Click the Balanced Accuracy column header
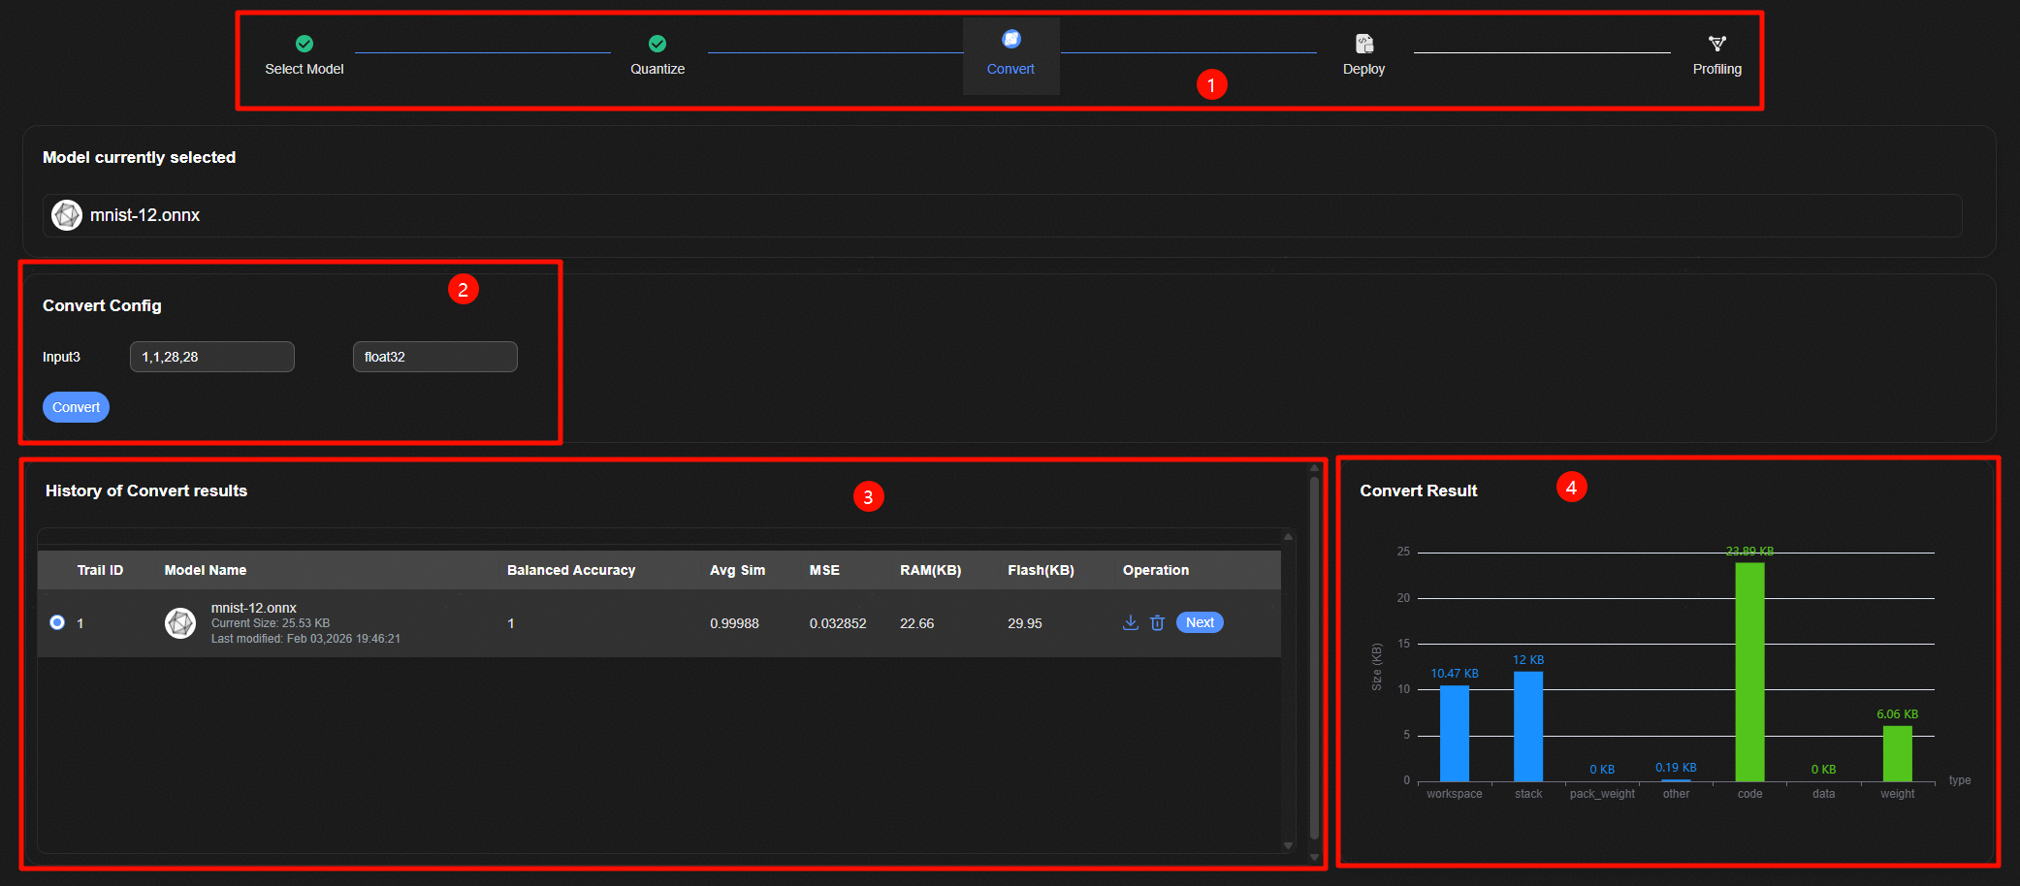Screen dimensions: 2020x886 coord(570,570)
